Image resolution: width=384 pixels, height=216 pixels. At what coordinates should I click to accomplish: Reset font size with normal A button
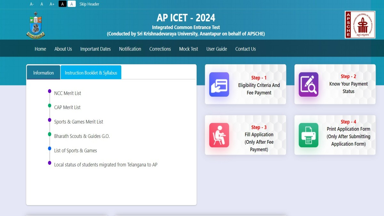pos(42,4)
